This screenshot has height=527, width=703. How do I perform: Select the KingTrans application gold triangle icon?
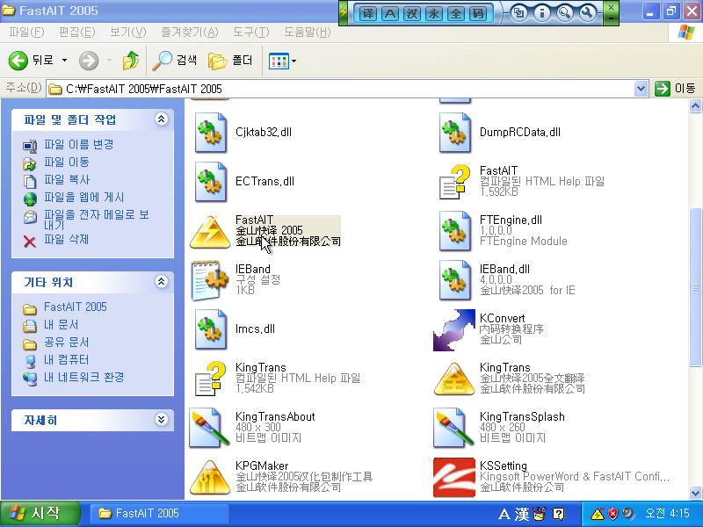click(454, 379)
